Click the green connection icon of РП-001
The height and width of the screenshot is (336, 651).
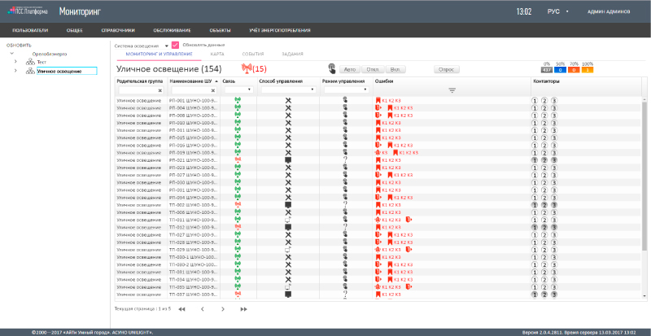[238, 101]
